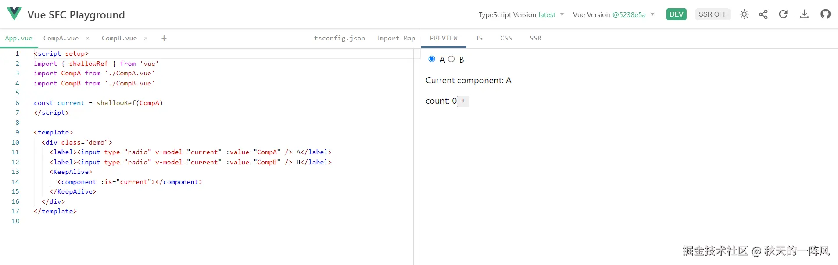Open the TypeScript Version dropdown

(521, 15)
